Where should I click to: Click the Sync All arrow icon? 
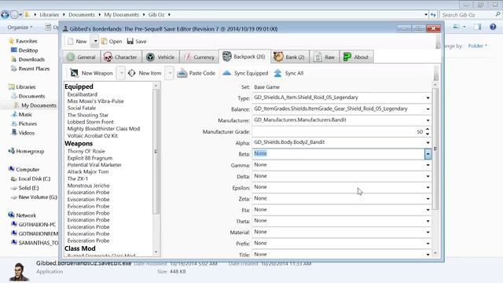coord(277,73)
